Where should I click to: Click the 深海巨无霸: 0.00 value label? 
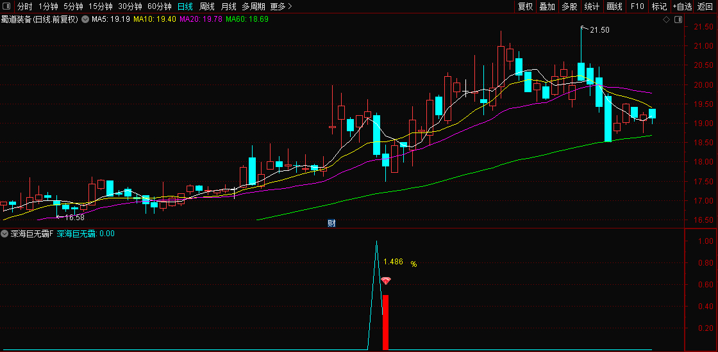point(86,234)
